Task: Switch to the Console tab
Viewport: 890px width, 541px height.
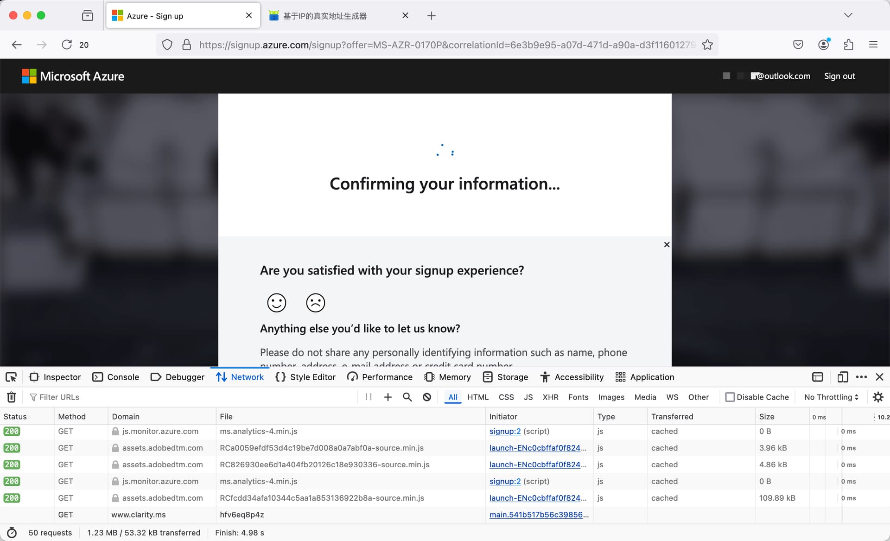Action: (116, 377)
